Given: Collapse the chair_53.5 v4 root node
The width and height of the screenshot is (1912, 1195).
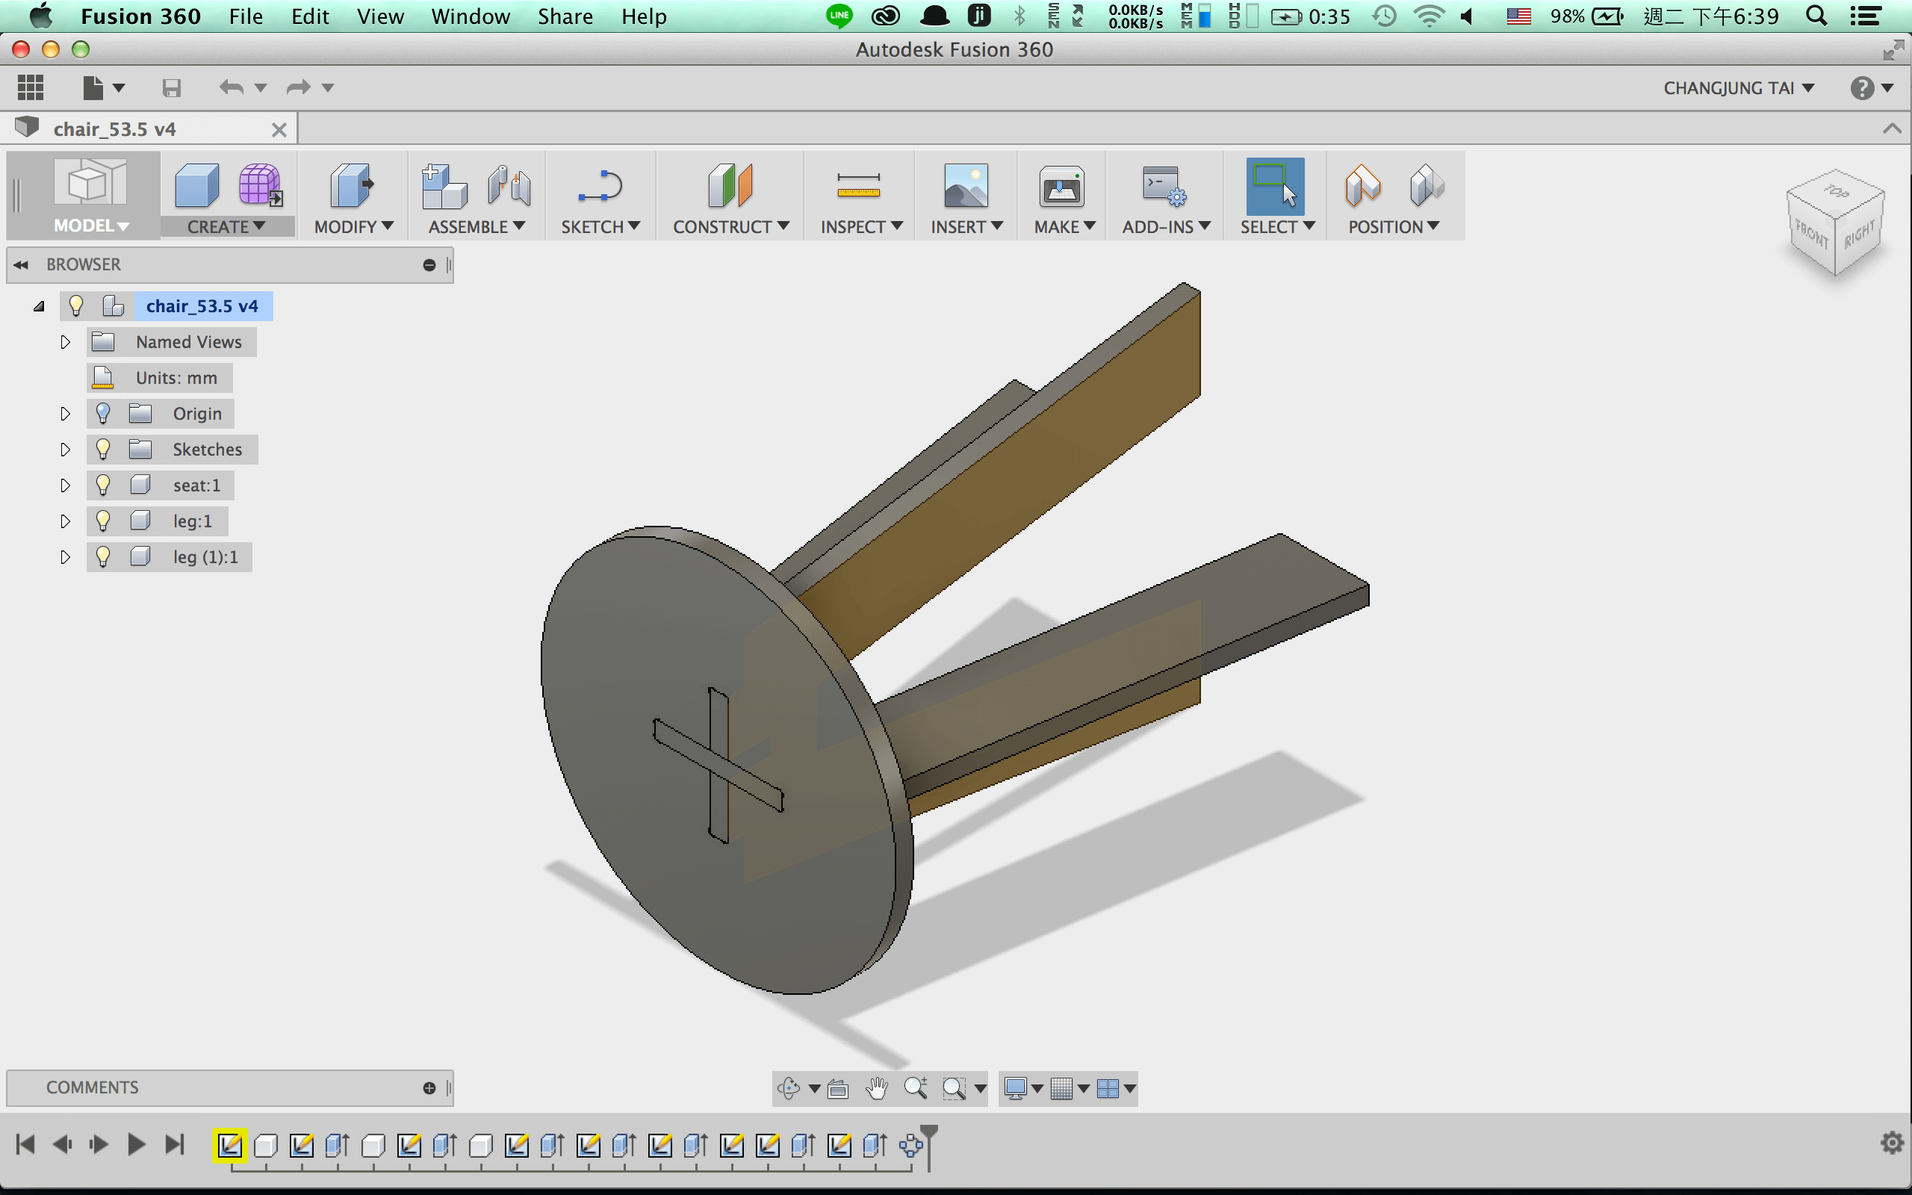Looking at the screenshot, I should click(x=39, y=307).
